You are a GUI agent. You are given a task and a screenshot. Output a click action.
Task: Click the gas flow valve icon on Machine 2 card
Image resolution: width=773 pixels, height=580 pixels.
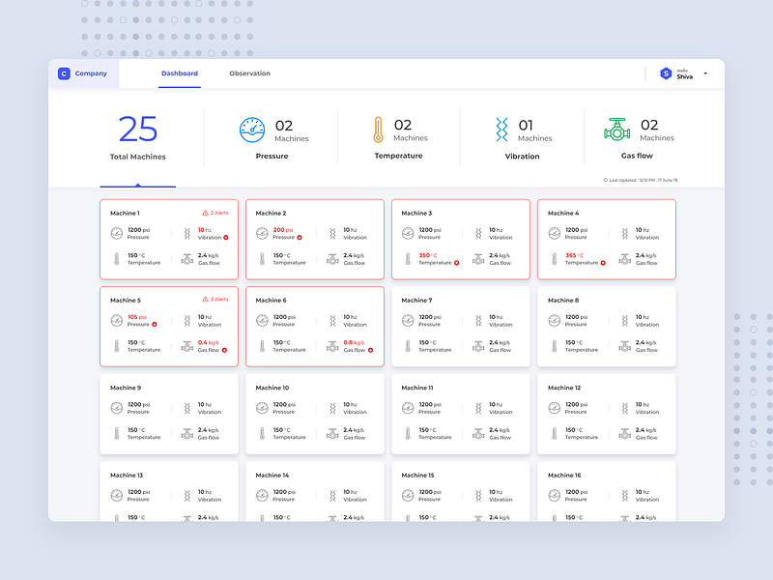[x=333, y=257]
